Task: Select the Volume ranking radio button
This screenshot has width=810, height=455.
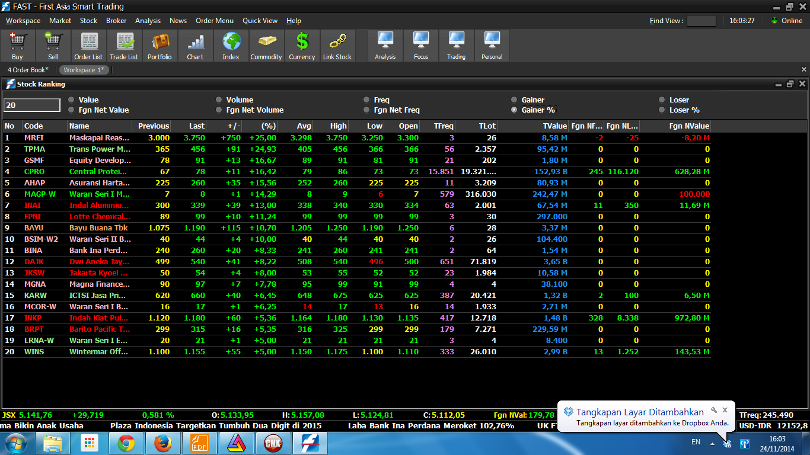Action: (x=219, y=100)
